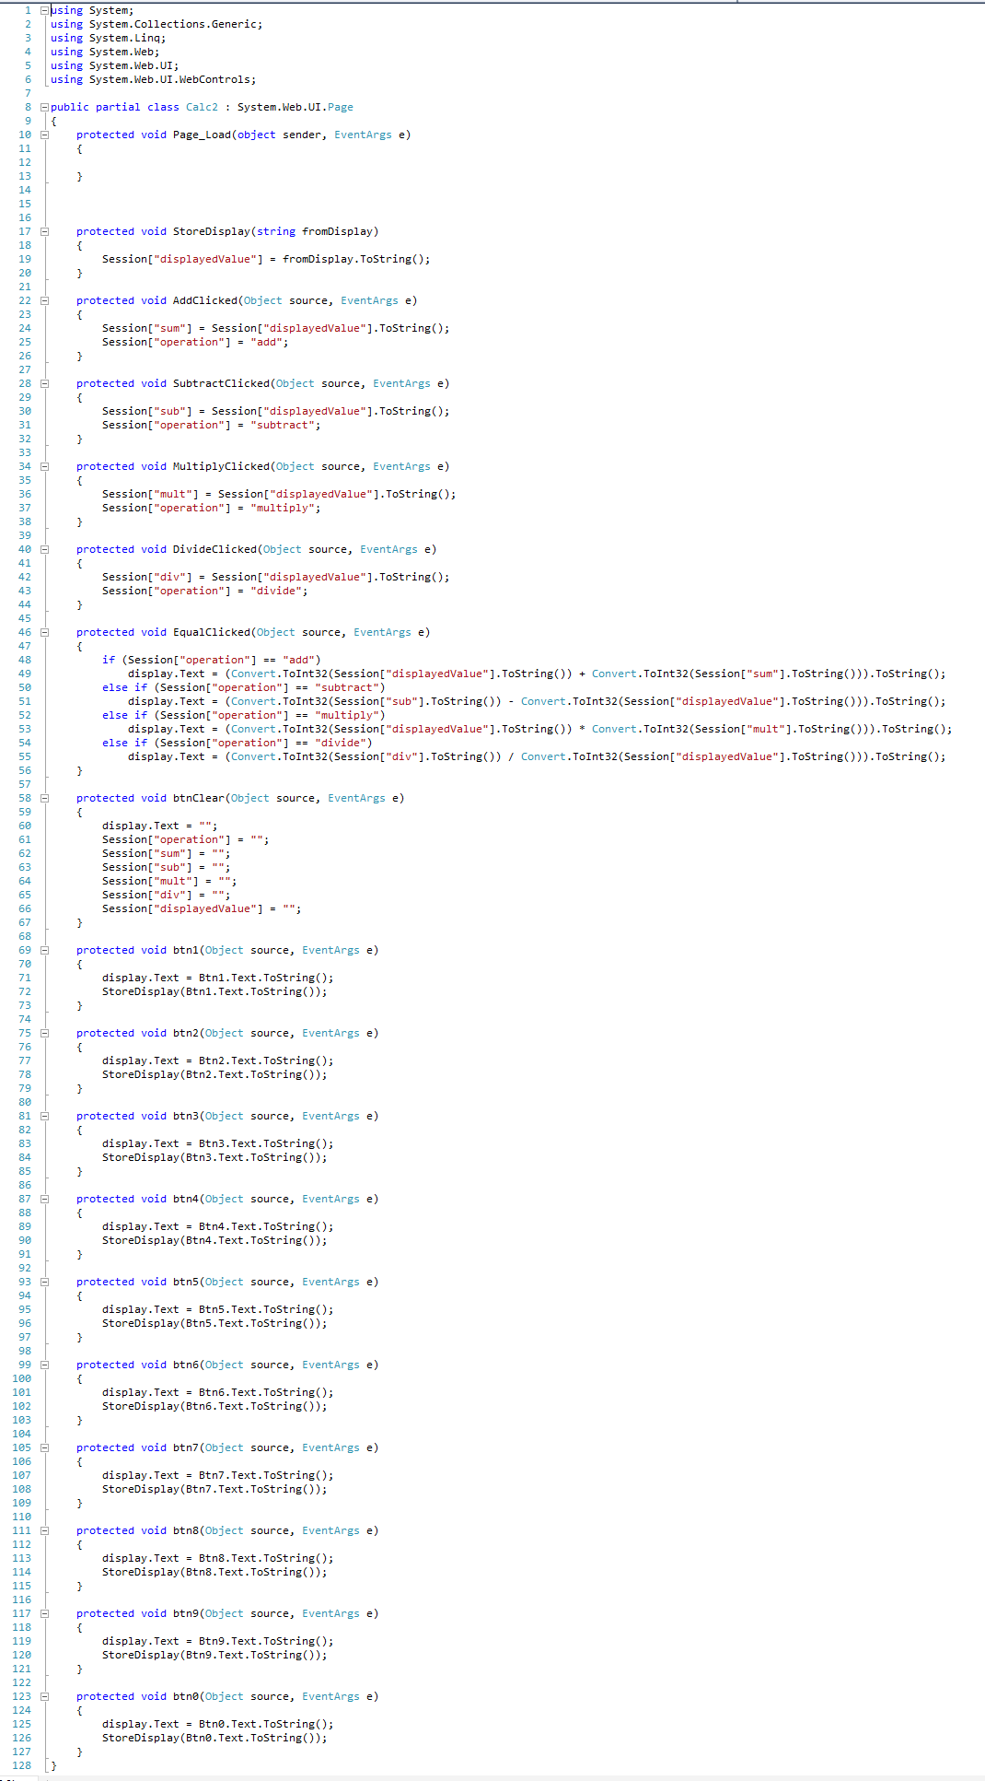Collapse the btnClear method
The height and width of the screenshot is (1781, 985).
pyautogui.click(x=44, y=798)
